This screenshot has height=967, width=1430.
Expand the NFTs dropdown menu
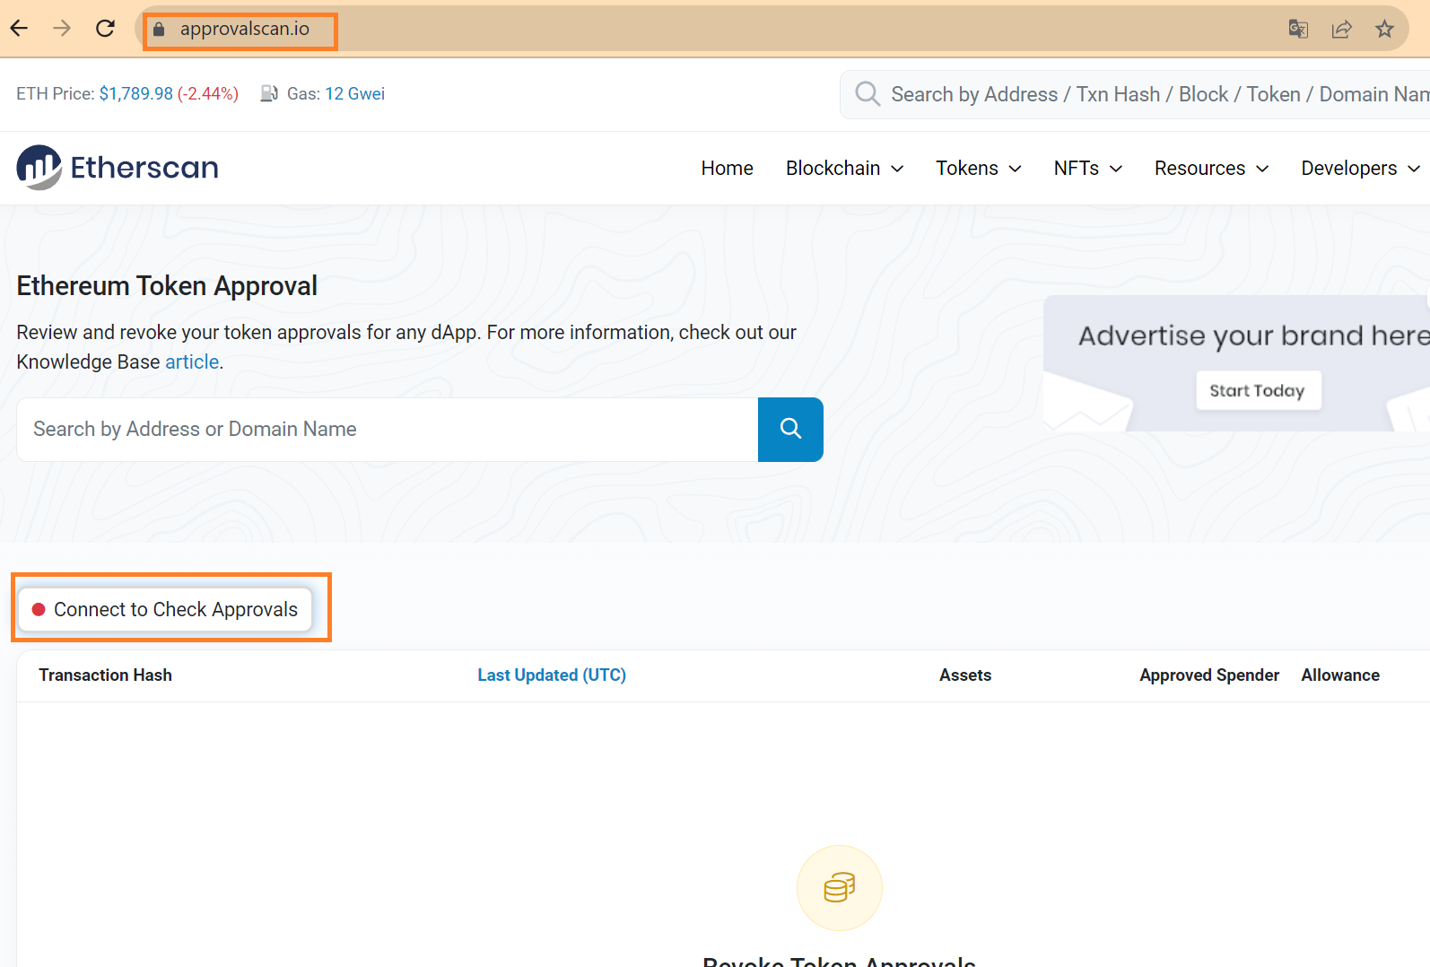(x=1088, y=169)
